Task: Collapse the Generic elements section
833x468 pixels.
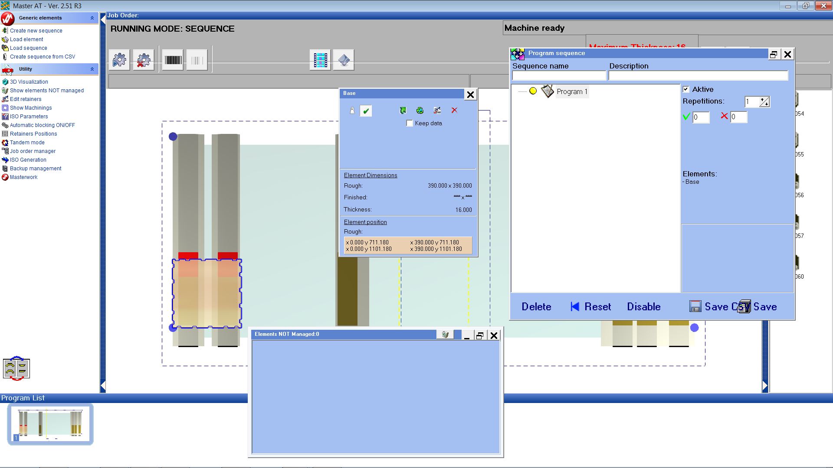Action: coord(92,18)
